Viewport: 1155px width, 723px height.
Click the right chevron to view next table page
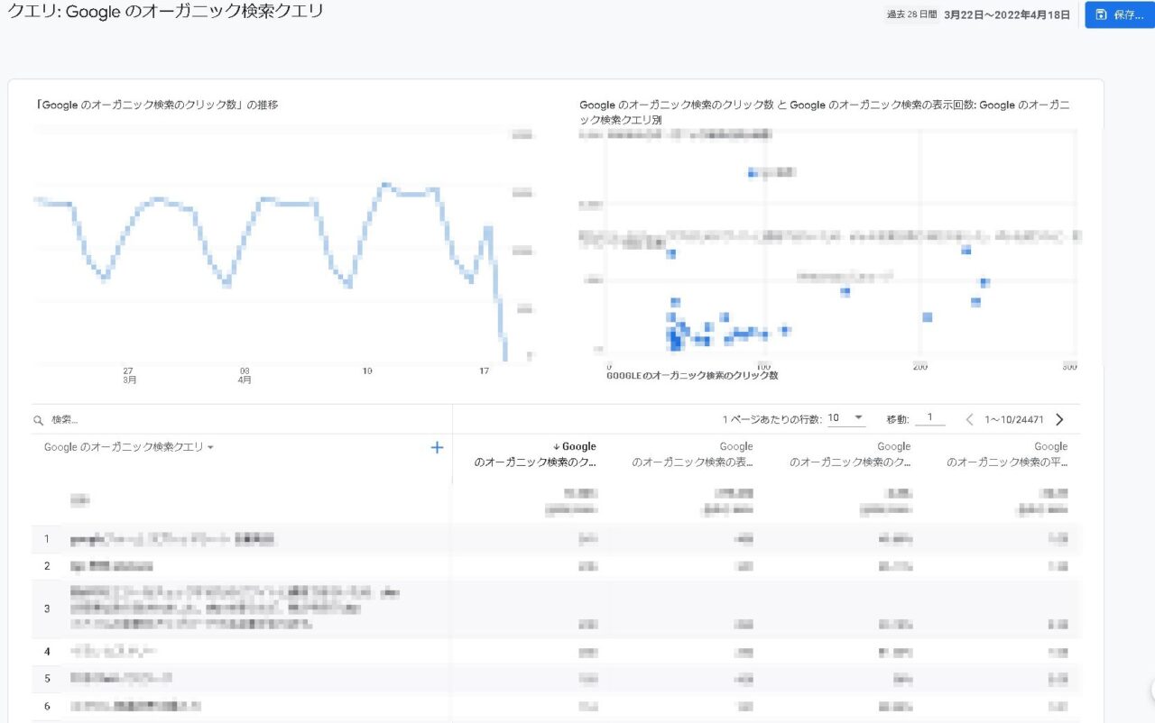pyautogui.click(x=1059, y=418)
